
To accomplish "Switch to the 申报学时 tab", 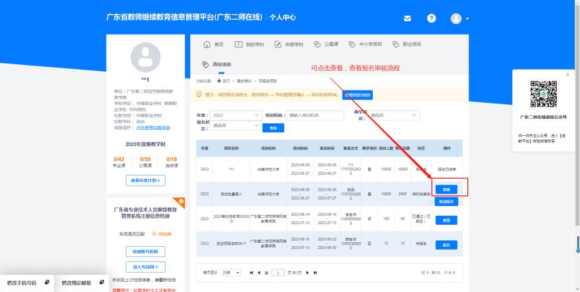I will 289,44.
